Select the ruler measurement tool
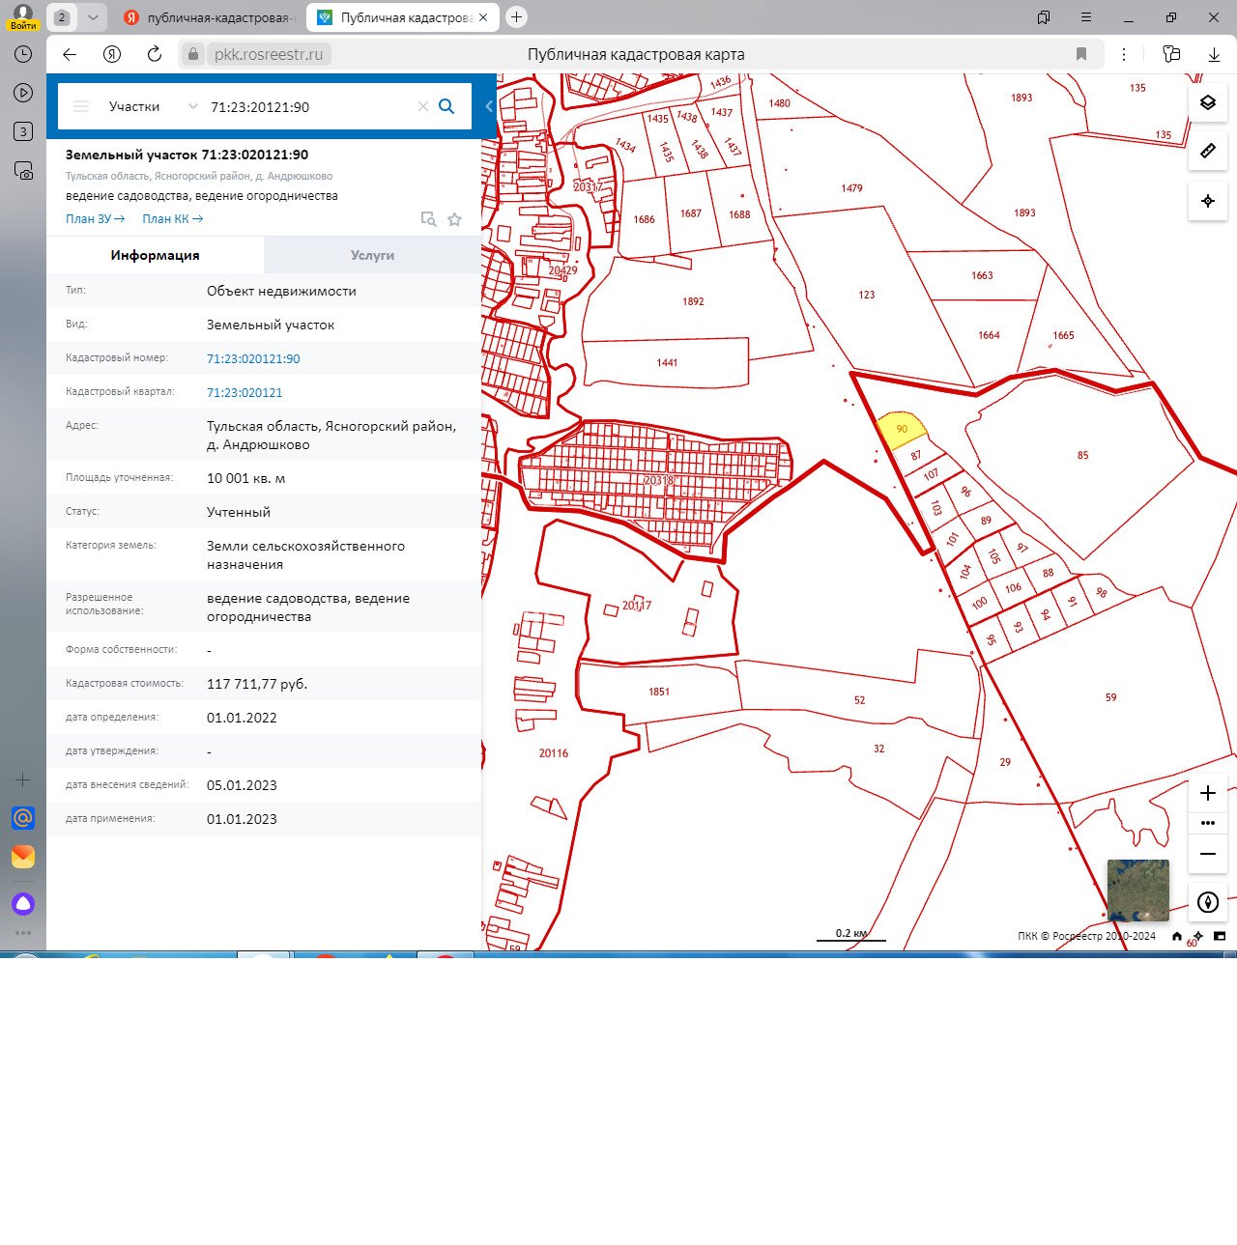The height and width of the screenshot is (1245, 1237). click(x=1207, y=152)
